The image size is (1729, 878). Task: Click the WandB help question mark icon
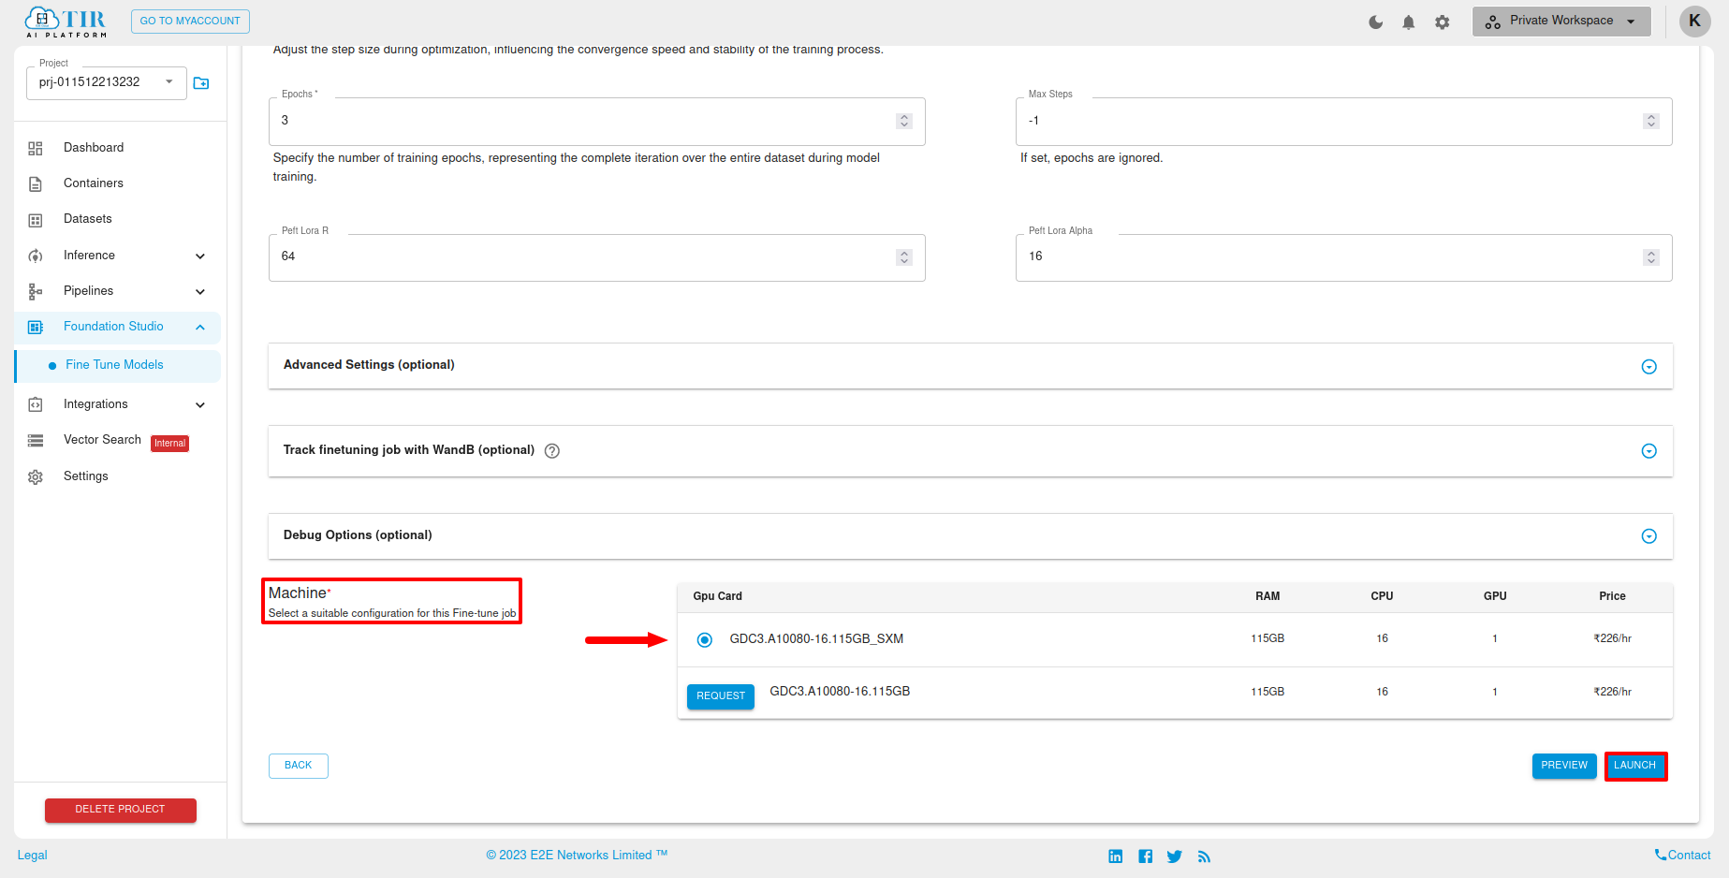point(552,451)
